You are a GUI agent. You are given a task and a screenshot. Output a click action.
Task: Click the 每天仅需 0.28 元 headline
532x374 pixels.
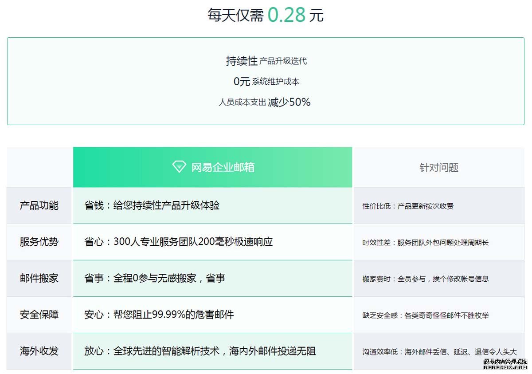tap(266, 15)
